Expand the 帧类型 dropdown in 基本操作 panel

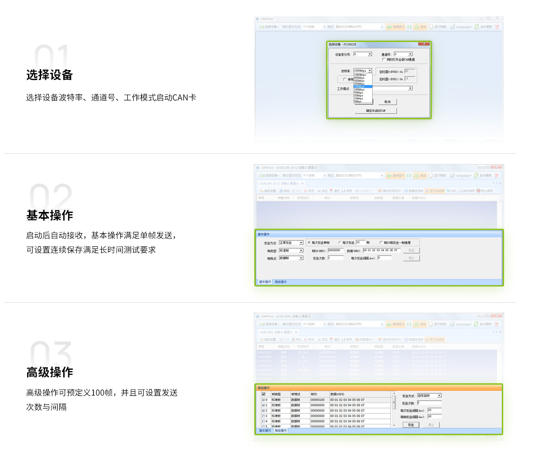[x=301, y=250]
